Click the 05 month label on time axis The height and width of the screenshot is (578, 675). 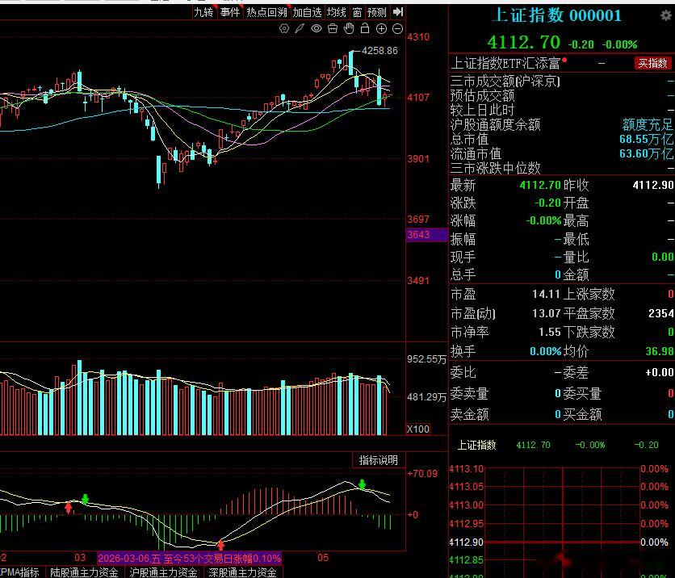[323, 558]
